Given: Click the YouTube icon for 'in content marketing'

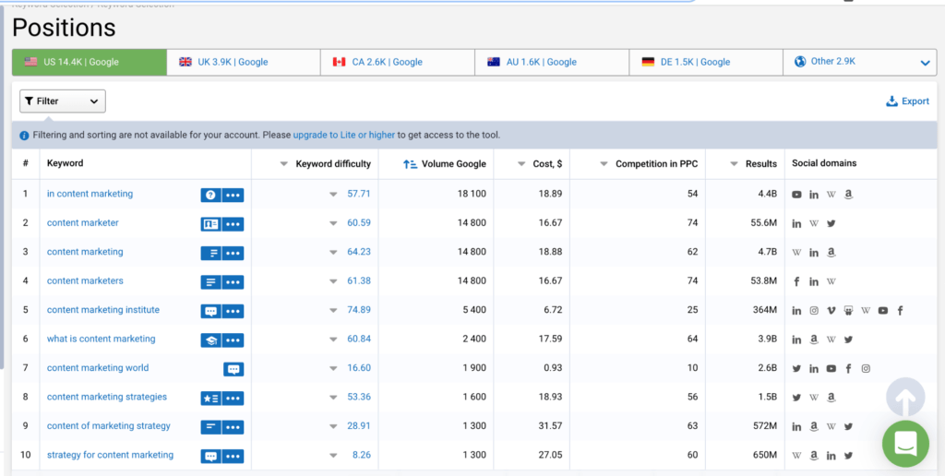Looking at the screenshot, I should pyautogui.click(x=796, y=195).
